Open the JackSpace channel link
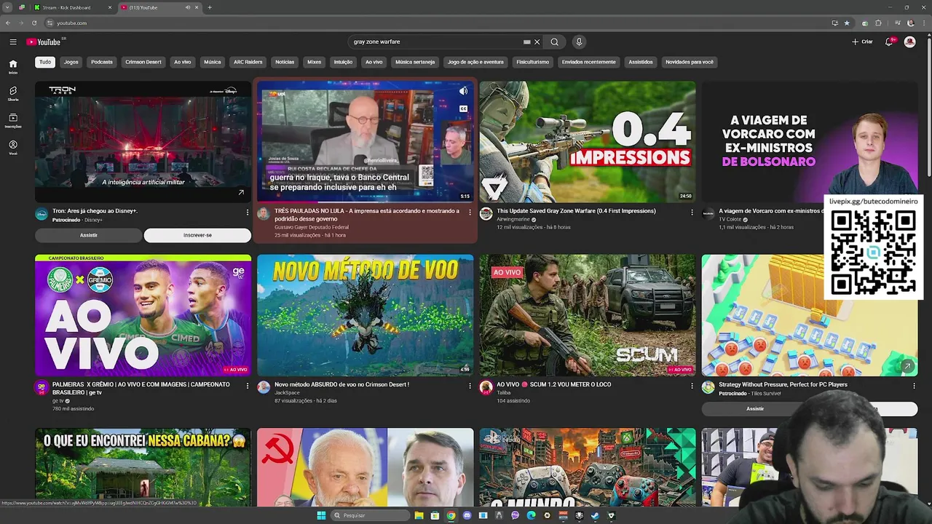 (287, 393)
